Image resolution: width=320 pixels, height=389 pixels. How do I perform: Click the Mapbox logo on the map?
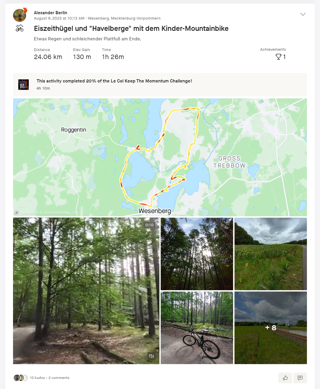(x=17, y=213)
